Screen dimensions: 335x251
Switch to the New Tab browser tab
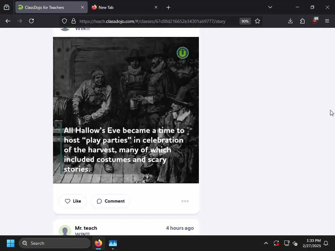point(125,7)
